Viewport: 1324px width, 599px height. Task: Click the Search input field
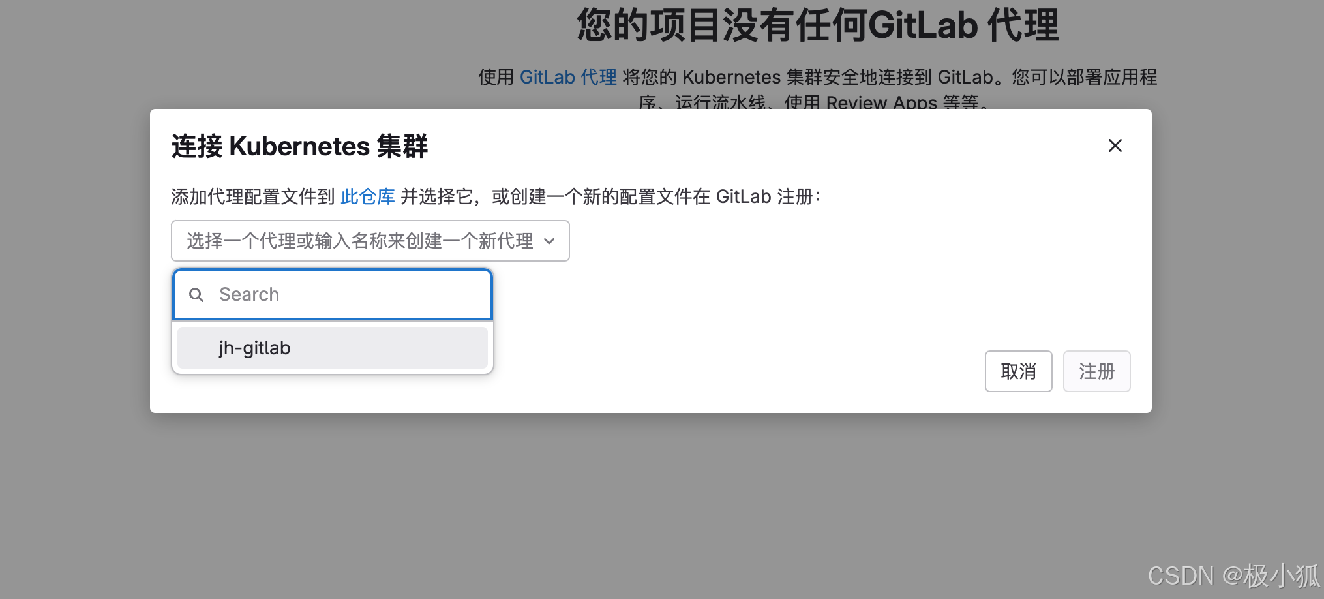(333, 294)
